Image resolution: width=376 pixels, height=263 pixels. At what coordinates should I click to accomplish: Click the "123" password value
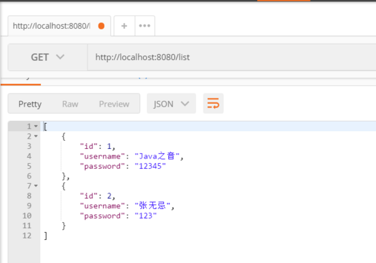click(x=146, y=216)
